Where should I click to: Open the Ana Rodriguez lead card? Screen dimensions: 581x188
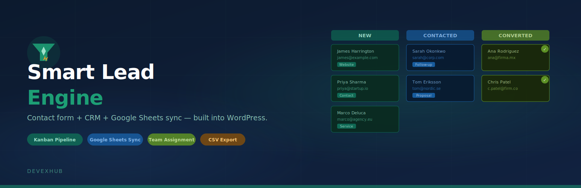tap(516, 58)
